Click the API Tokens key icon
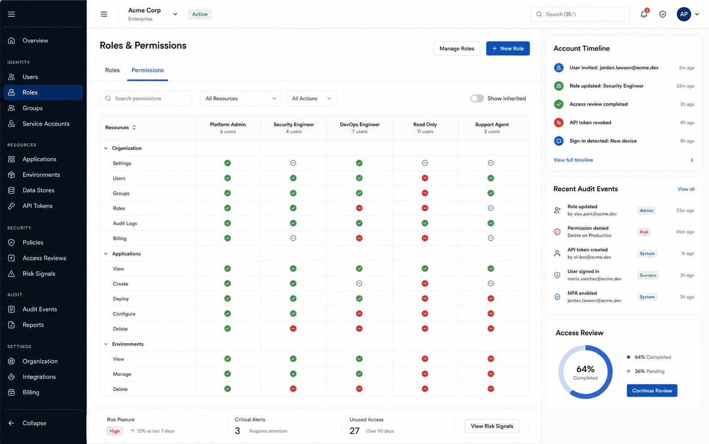 [12, 206]
